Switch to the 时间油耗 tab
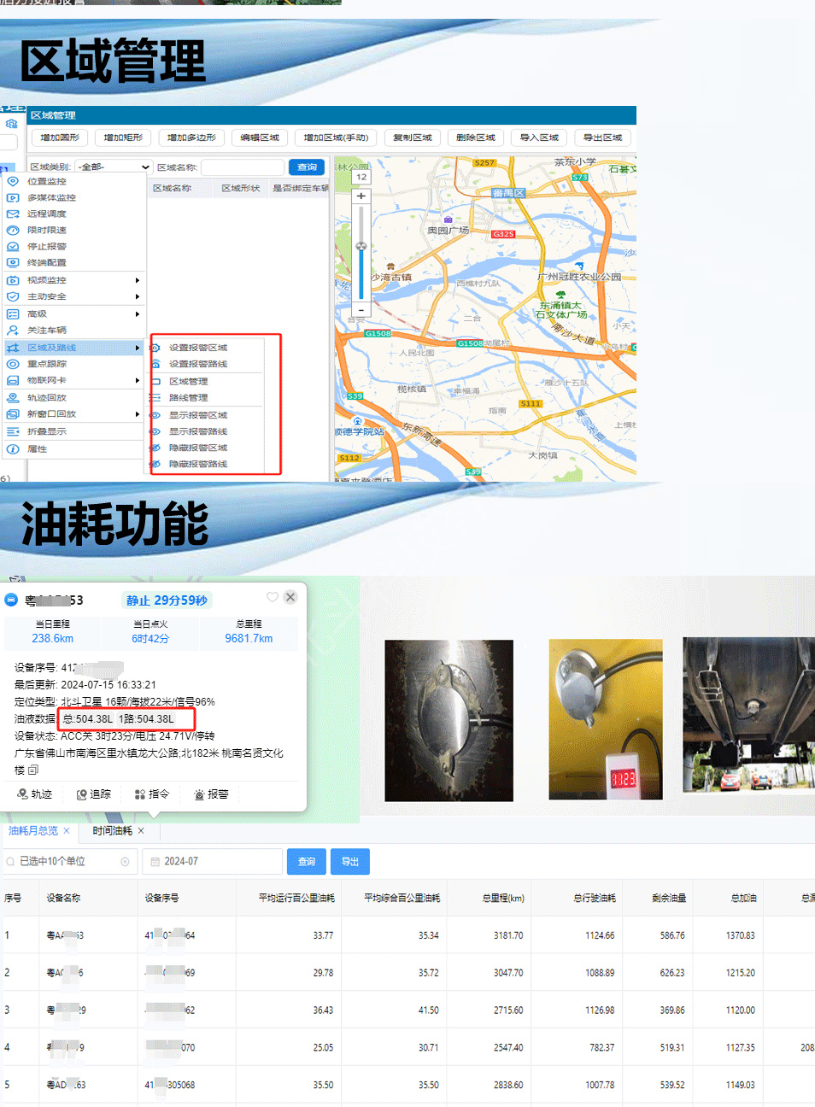 pos(112,831)
